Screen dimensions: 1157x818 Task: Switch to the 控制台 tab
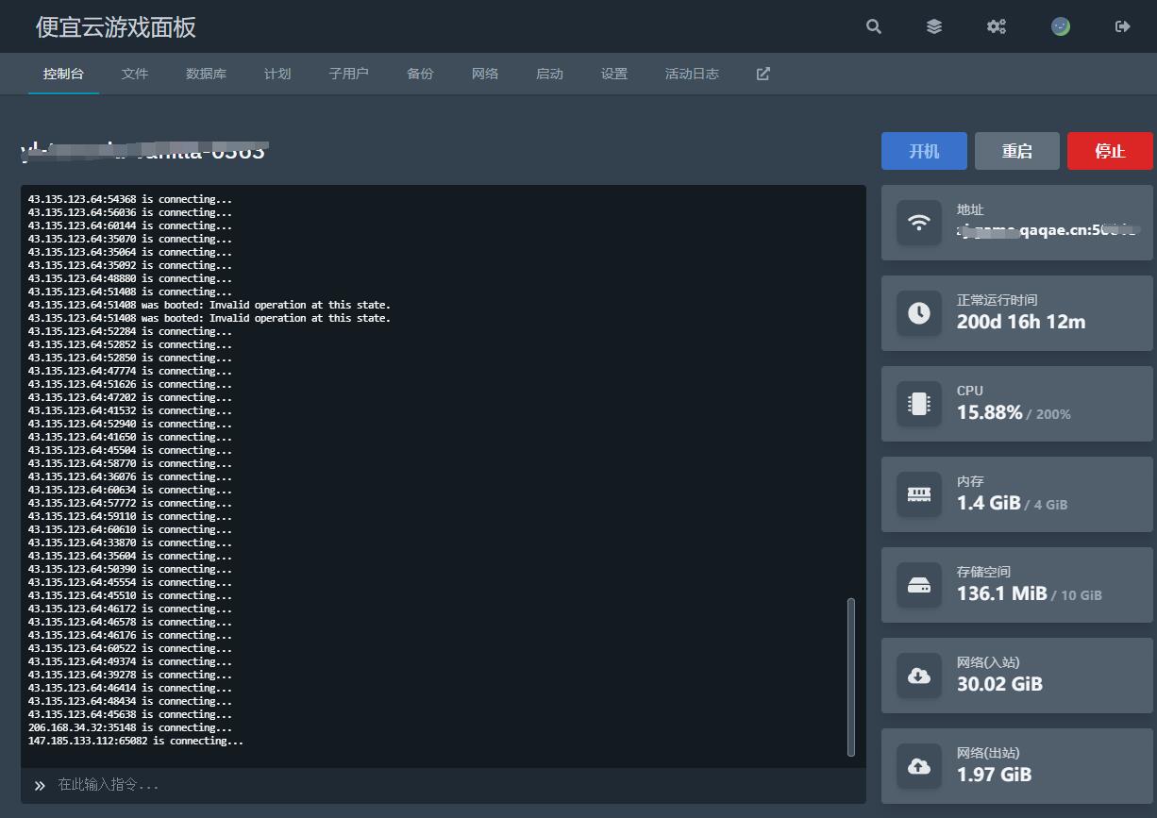point(63,74)
